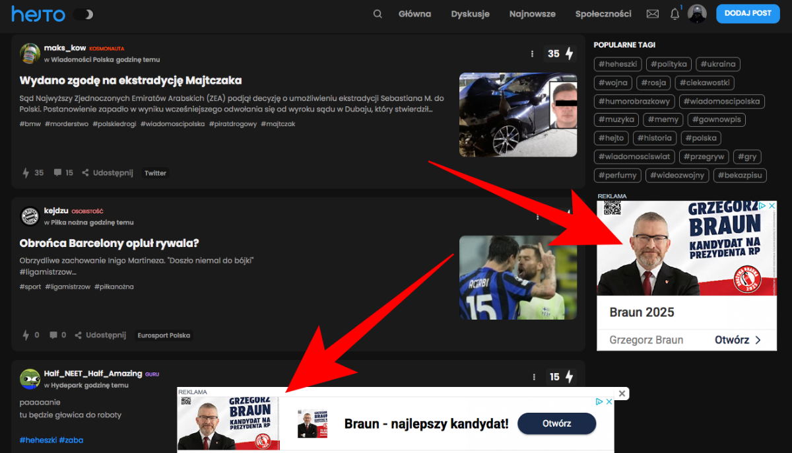Viewport: 792px width, 453px height.
Task: Open comments icon on Majtczak post
Action: (x=58, y=173)
